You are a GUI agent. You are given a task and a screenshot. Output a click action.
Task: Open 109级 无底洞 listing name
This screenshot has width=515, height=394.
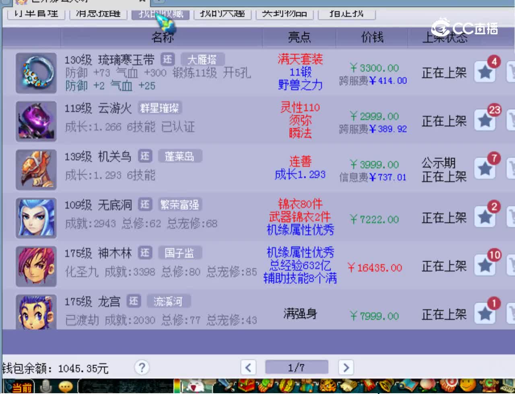point(98,205)
